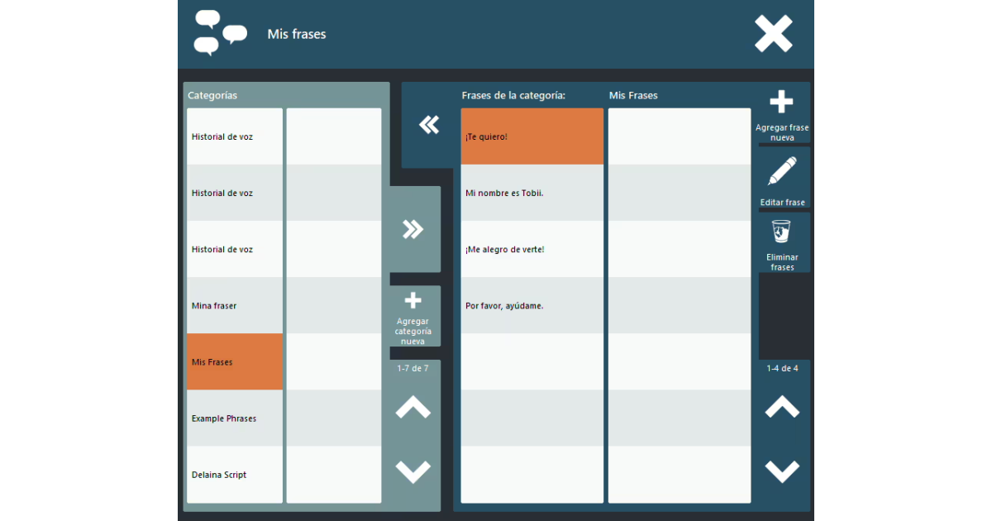Open the Example Phrases category
Screen dimensions: 992x521
pos(235,418)
